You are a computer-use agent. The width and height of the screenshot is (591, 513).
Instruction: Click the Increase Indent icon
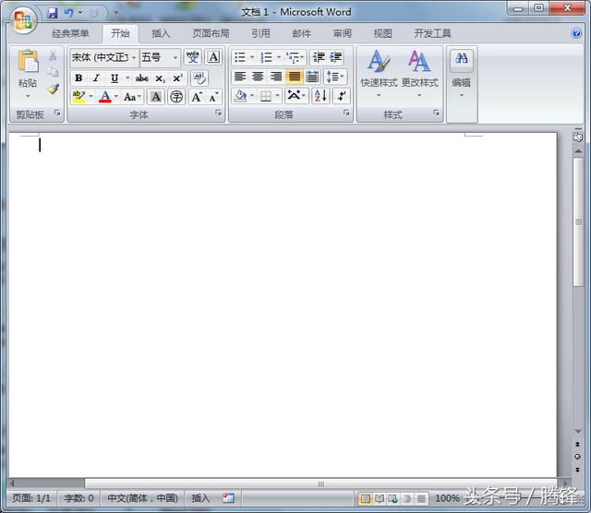(336, 57)
